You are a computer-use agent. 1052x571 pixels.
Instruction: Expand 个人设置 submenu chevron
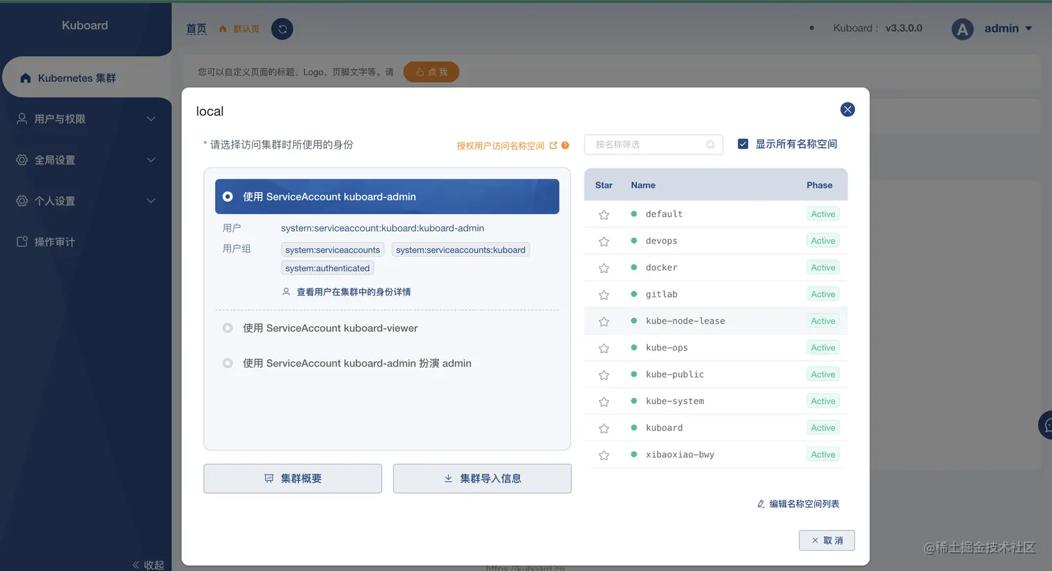tap(151, 201)
